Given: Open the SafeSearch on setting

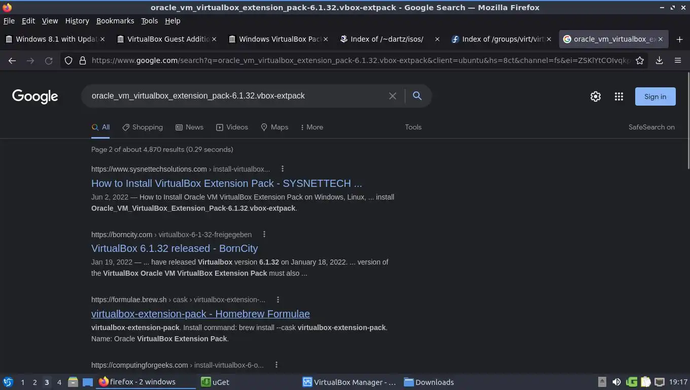Looking at the screenshot, I should [x=651, y=127].
